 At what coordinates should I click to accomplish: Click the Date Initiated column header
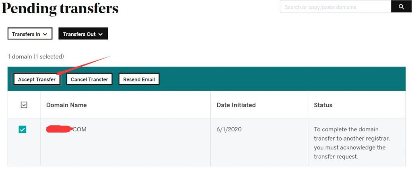coord(236,105)
